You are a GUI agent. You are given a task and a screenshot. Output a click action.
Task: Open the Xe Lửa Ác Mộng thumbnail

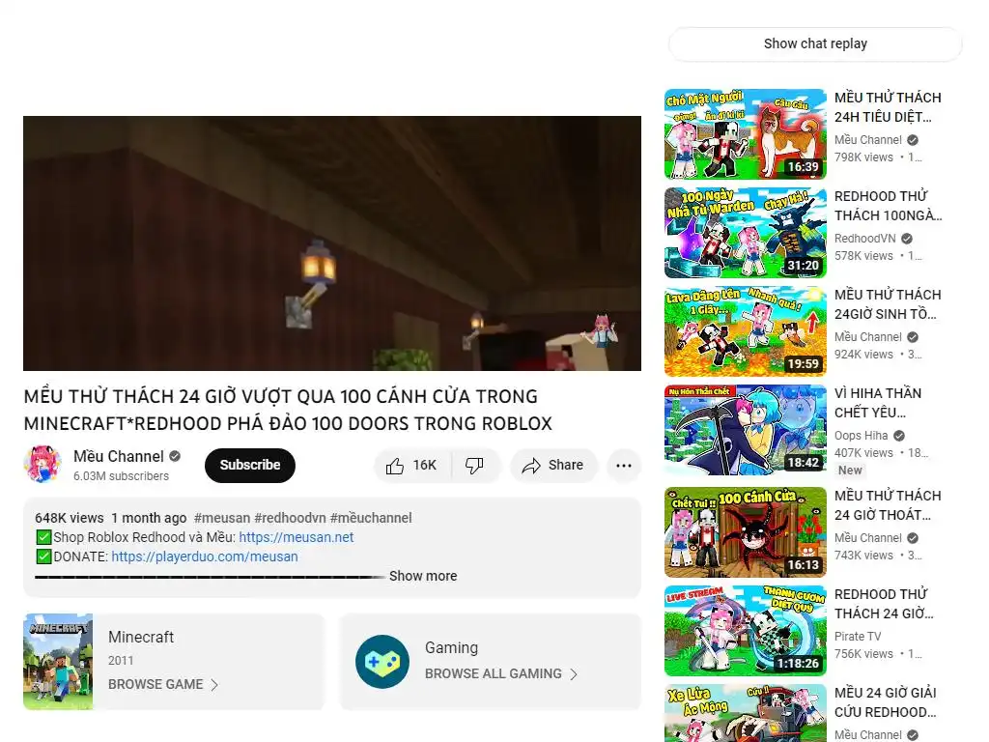point(746,713)
